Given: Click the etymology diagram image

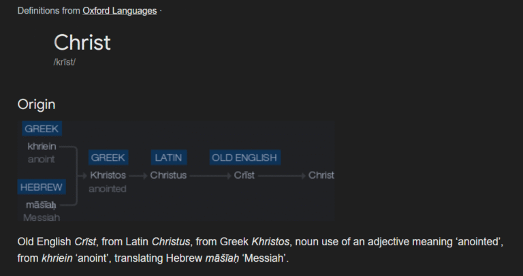Looking at the screenshot, I should [x=176, y=171].
